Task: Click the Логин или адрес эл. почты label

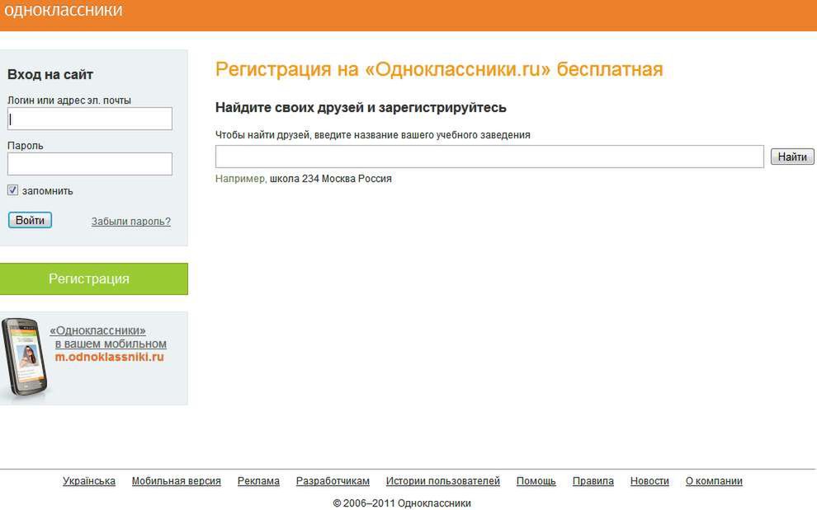Action: (69, 100)
